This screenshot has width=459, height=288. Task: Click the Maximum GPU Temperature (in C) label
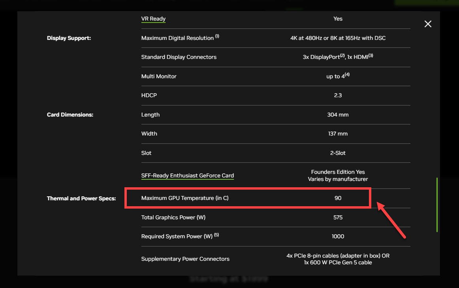pyautogui.click(x=185, y=198)
